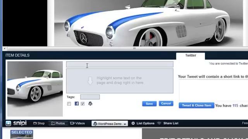This screenshot has height=139, width=248.
Task: Click the large Mercedes car image
Action: (x=148, y=23)
